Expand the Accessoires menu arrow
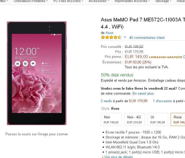The width and height of the screenshot is (185, 158). [x=109, y=1]
